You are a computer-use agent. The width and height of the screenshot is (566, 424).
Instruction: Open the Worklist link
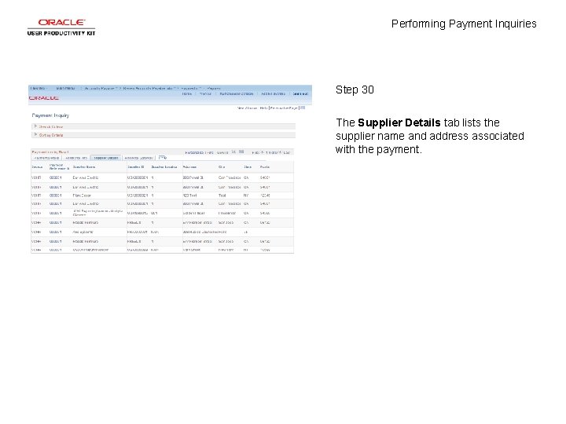205,93
